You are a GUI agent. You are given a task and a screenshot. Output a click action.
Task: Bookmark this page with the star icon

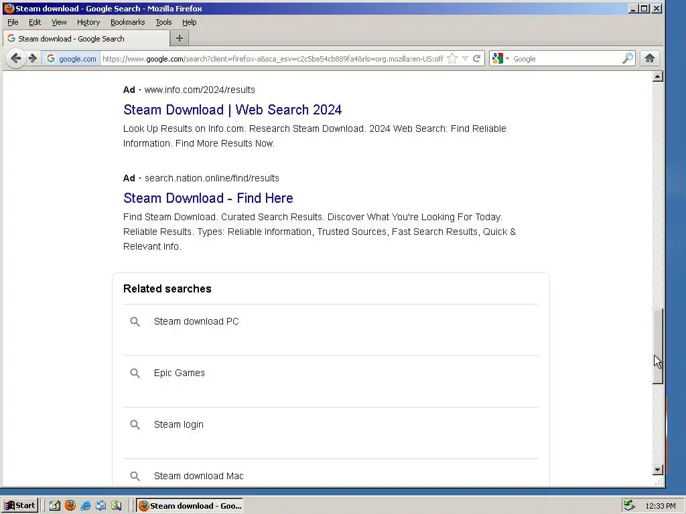coord(452,59)
